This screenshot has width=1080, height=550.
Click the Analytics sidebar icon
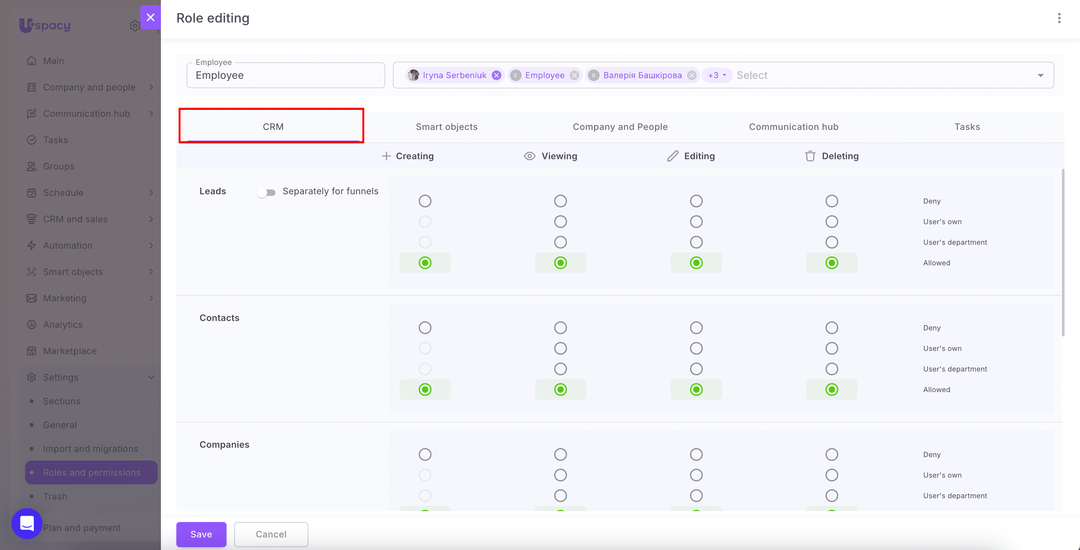click(32, 325)
